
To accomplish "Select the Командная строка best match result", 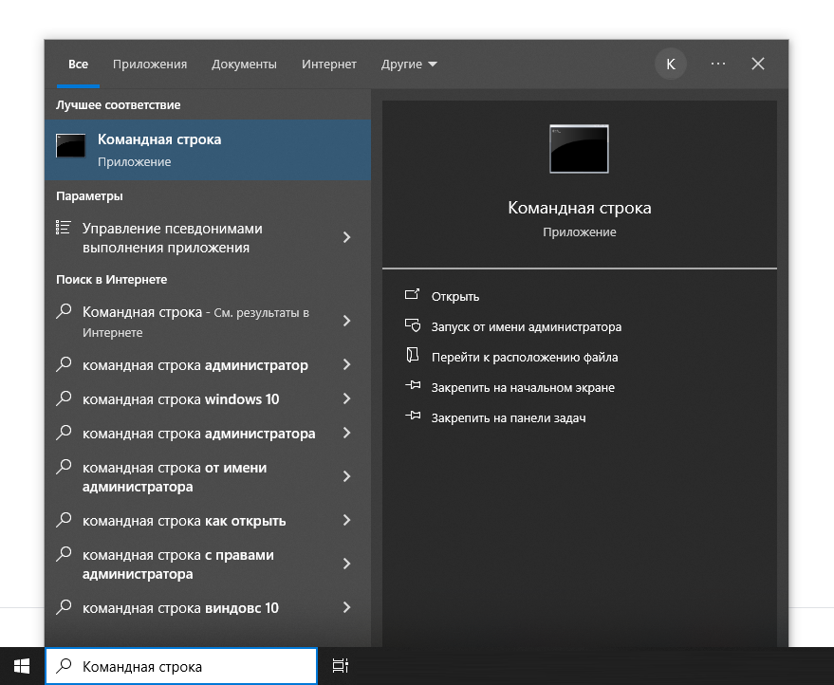I will coord(208,149).
